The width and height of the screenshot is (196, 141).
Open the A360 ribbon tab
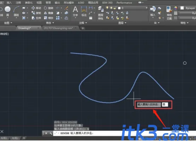(81, 2)
